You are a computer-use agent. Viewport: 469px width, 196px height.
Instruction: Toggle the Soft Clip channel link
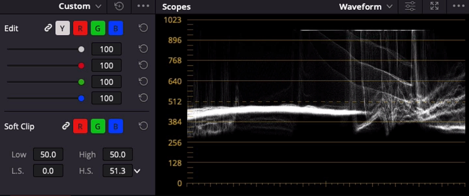click(66, 126)
